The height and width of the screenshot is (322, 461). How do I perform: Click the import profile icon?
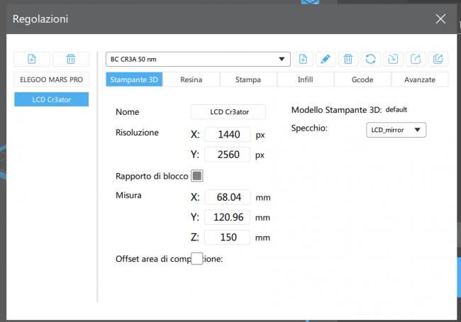392,59
